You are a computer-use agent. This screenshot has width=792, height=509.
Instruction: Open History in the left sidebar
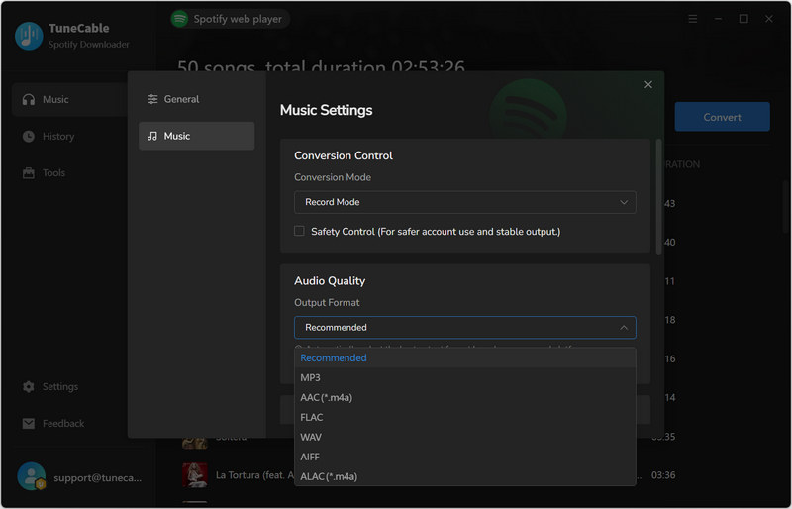pos(58,136)
